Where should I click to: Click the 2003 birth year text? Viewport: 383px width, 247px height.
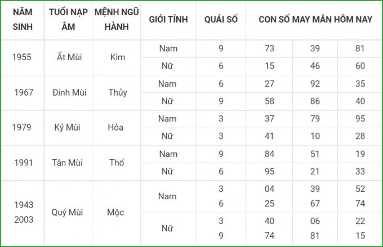24,219
